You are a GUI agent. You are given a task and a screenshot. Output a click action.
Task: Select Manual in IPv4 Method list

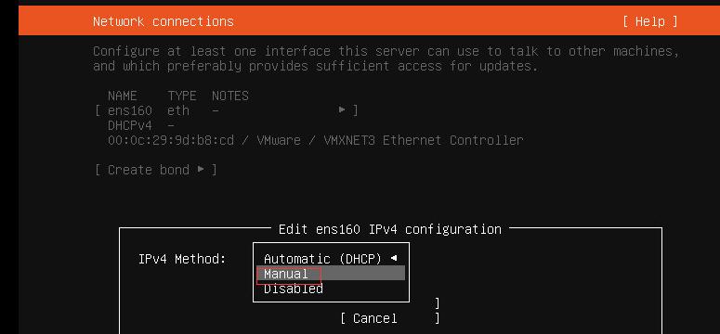pyautogui.click(x=331, y=274)
